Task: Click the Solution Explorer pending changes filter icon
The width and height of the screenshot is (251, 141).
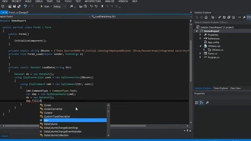Action: click(x=213, y=17)
